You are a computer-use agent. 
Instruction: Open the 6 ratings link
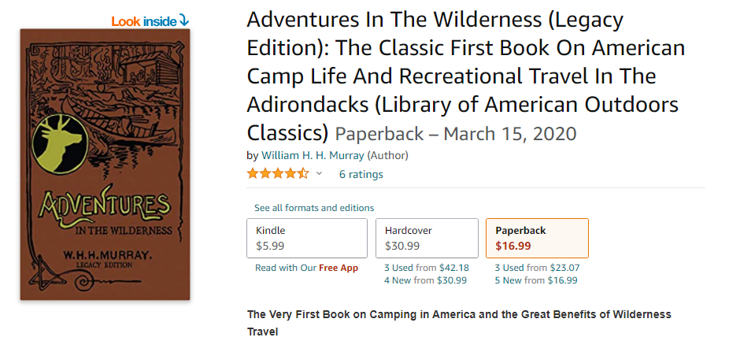[361, 174]
